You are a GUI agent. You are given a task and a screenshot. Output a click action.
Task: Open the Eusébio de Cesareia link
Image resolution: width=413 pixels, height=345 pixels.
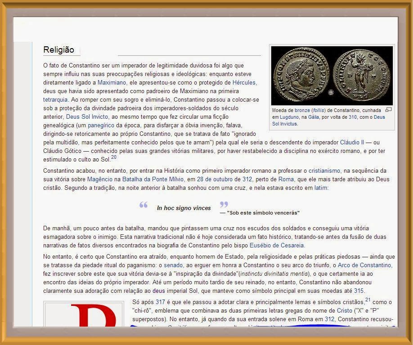(277, 246)
